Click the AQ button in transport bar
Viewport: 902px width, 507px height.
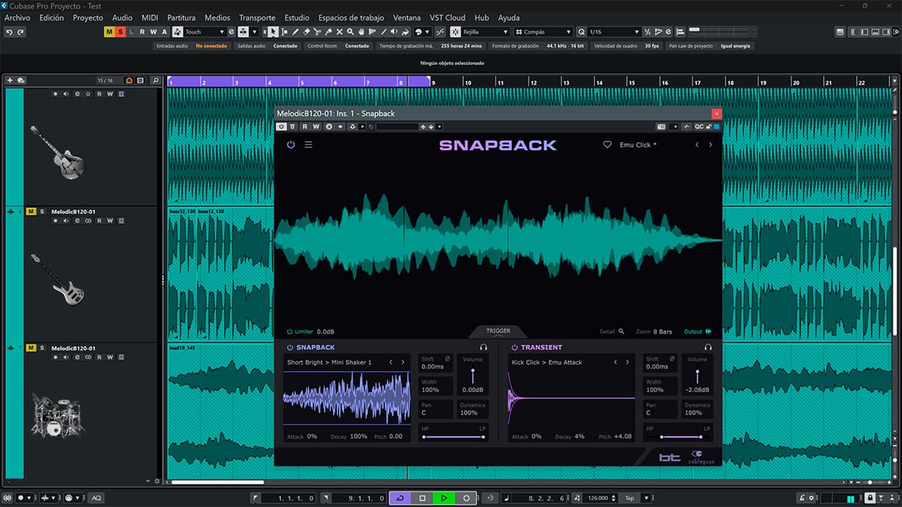coord(96,498)
